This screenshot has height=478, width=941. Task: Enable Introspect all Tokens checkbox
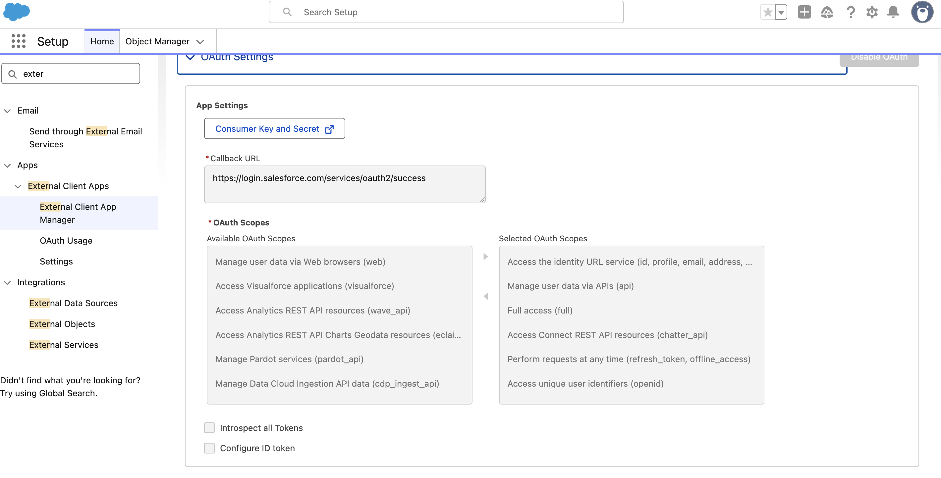209,428
